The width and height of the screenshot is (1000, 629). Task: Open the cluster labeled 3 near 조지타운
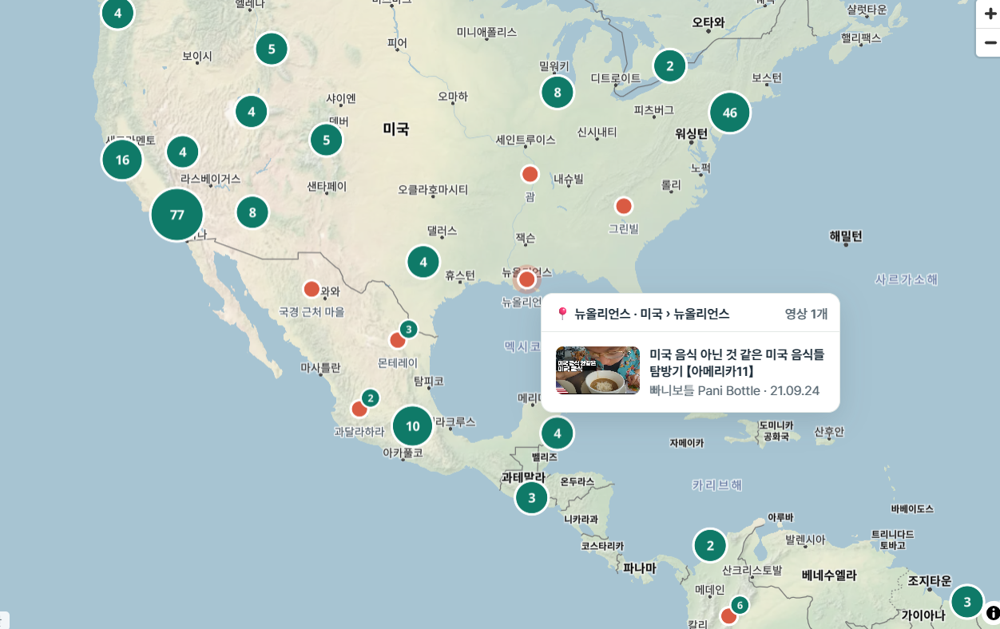pos(966,601)
